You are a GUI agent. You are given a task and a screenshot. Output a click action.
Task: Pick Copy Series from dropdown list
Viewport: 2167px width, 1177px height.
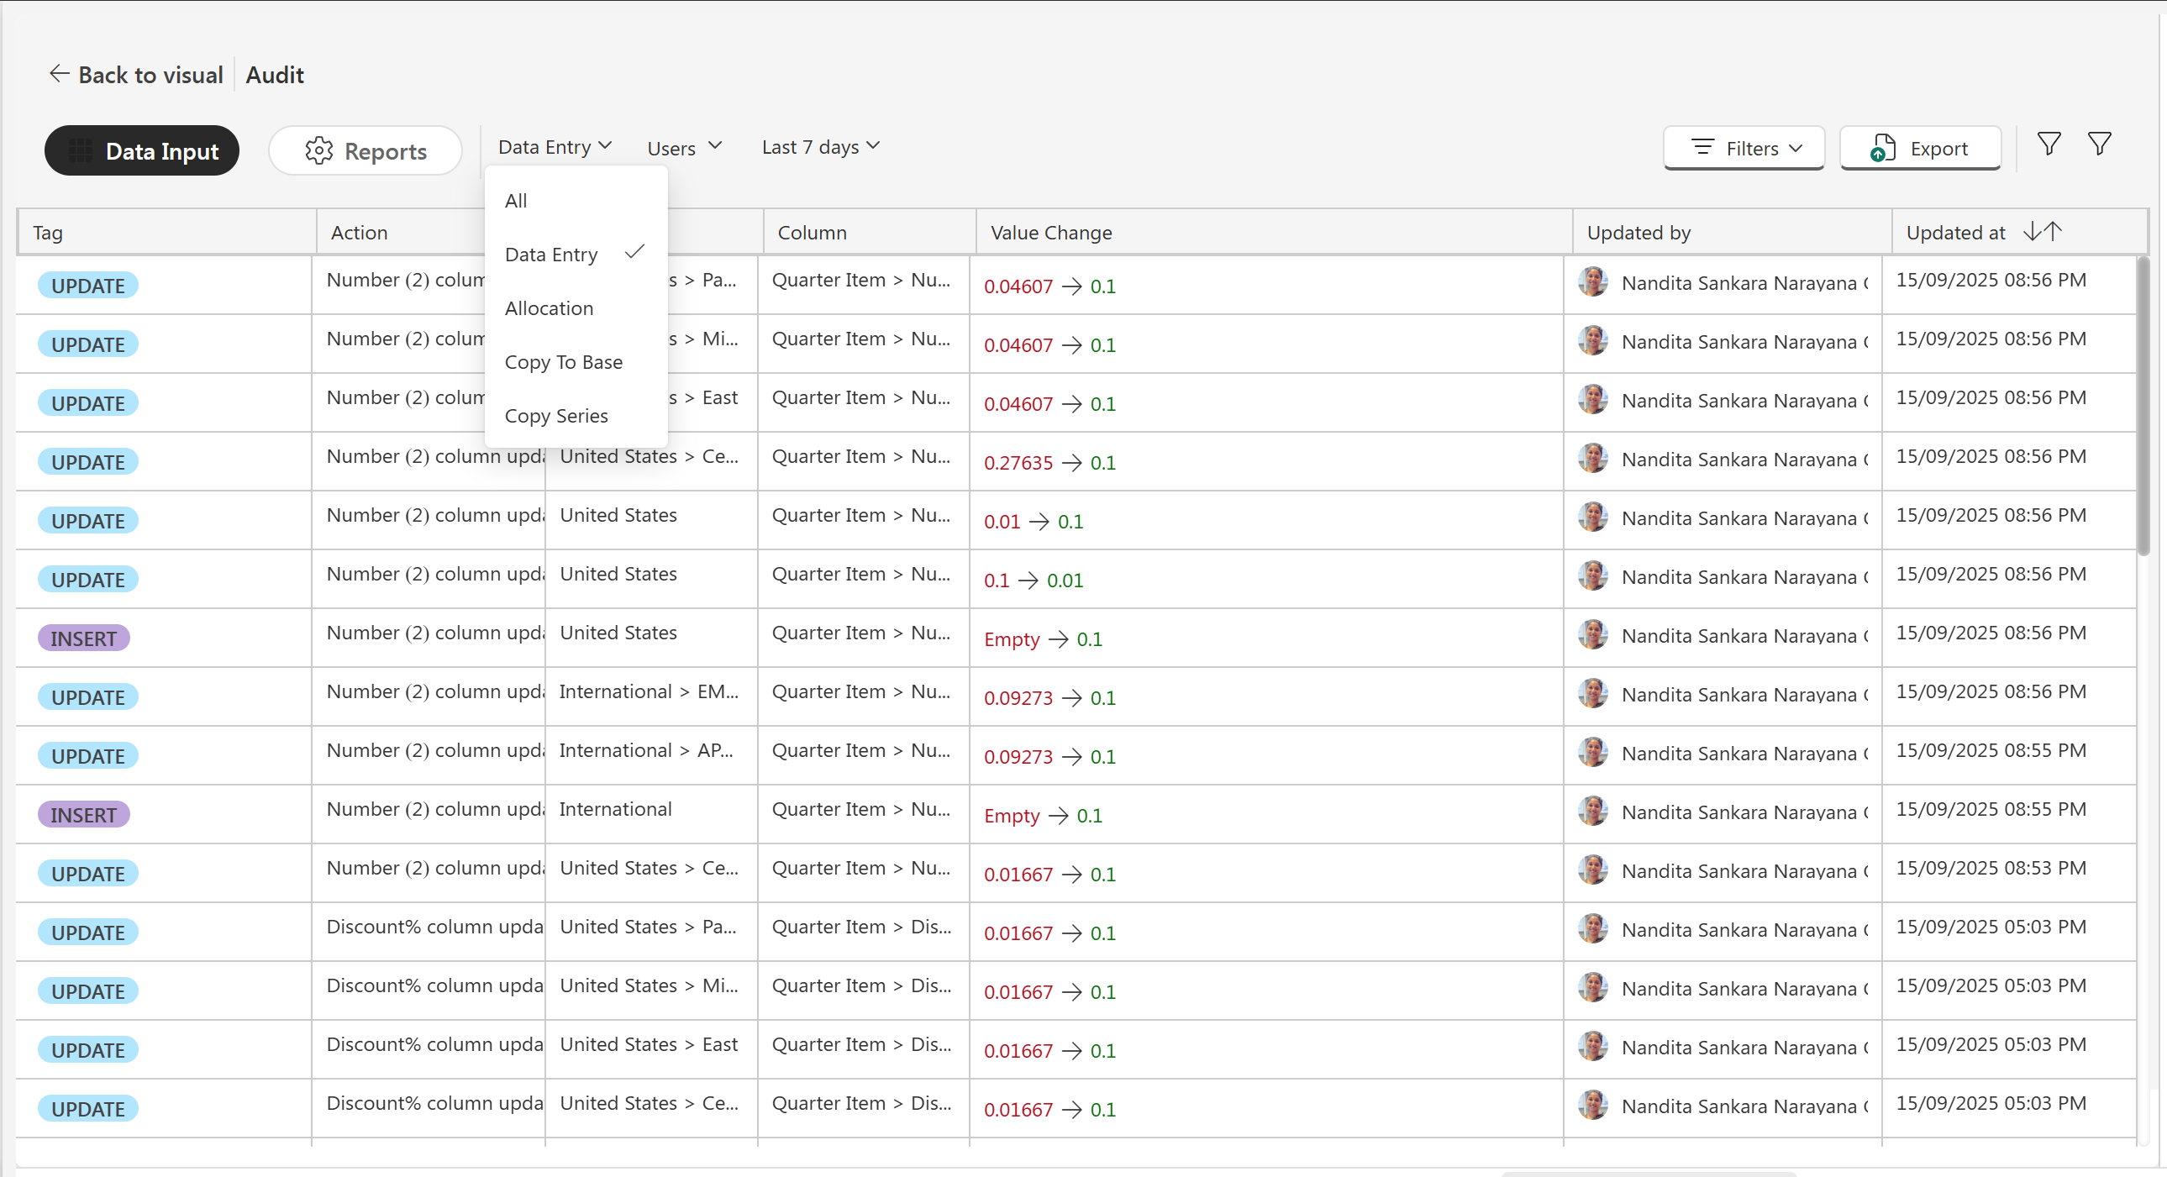tap(556, 416)
